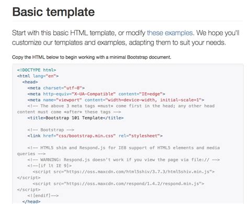Screen dimensions: 248x204
Task: Click the "Basic template" heading
Action: tap(53, 12)
